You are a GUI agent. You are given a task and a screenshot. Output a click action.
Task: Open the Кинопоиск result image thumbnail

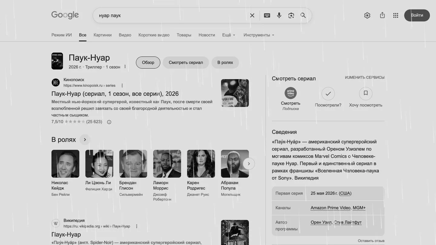coord(235,93)
